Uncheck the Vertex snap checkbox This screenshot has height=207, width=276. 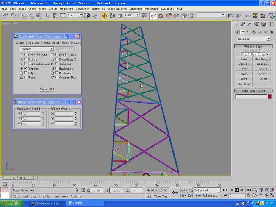(x=26, y=68)
